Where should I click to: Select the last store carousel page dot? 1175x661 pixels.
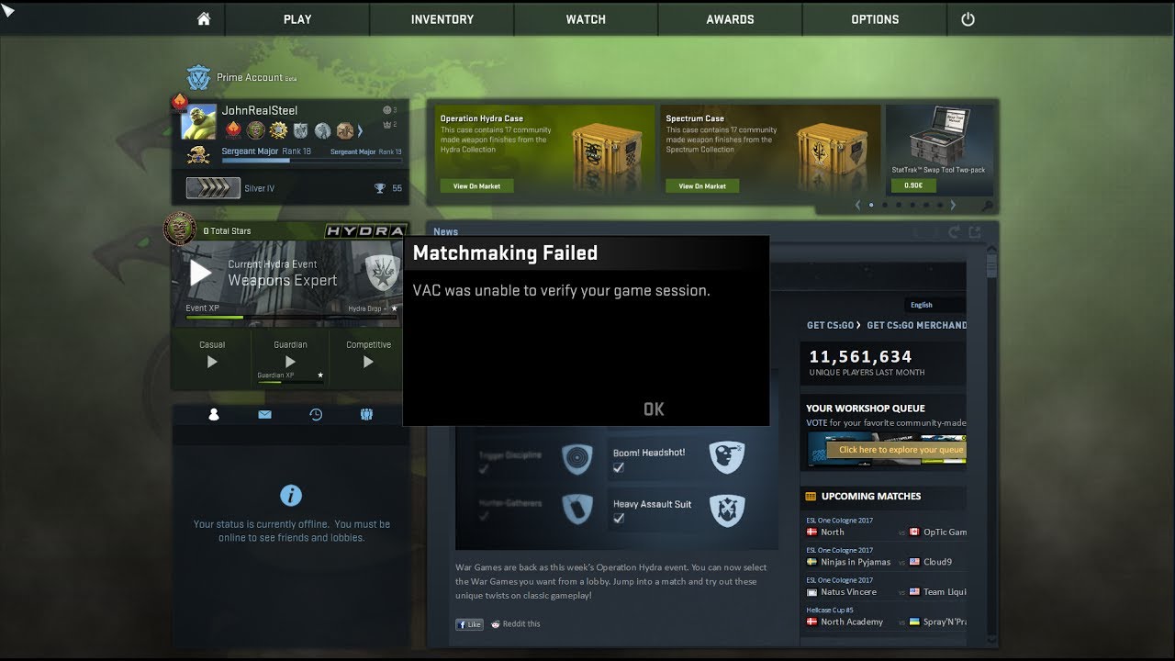(939, 205)
